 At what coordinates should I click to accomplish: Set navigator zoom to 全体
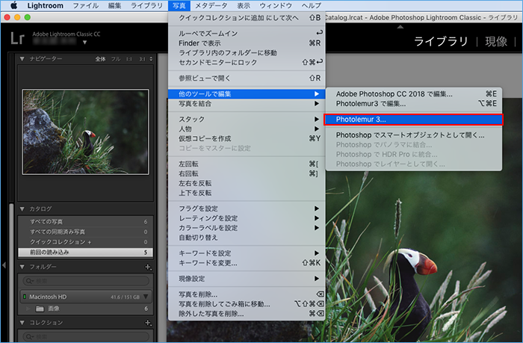(x=100, y=59)
